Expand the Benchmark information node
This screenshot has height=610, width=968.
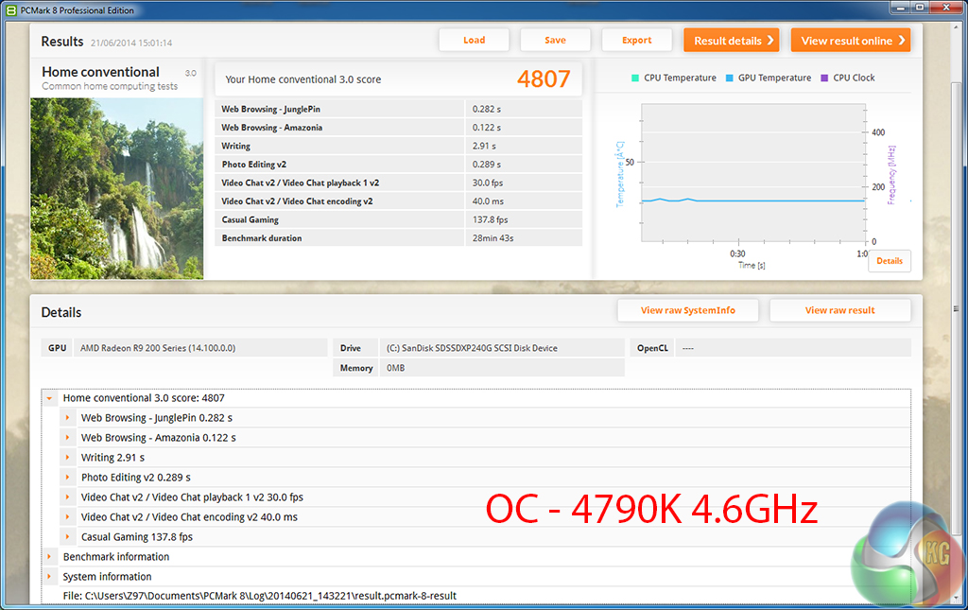pos(49,556)
